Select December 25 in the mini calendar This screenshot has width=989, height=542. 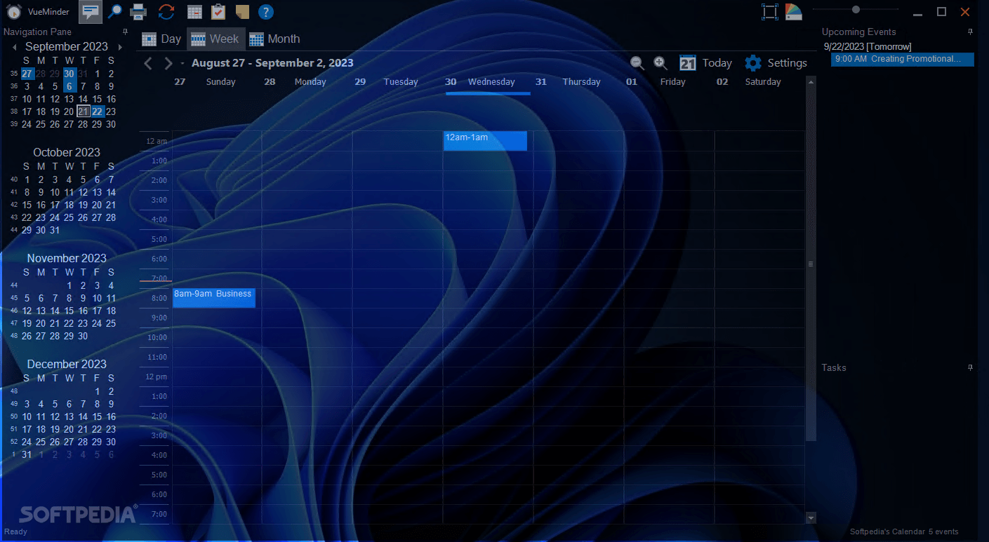[41, 442]
